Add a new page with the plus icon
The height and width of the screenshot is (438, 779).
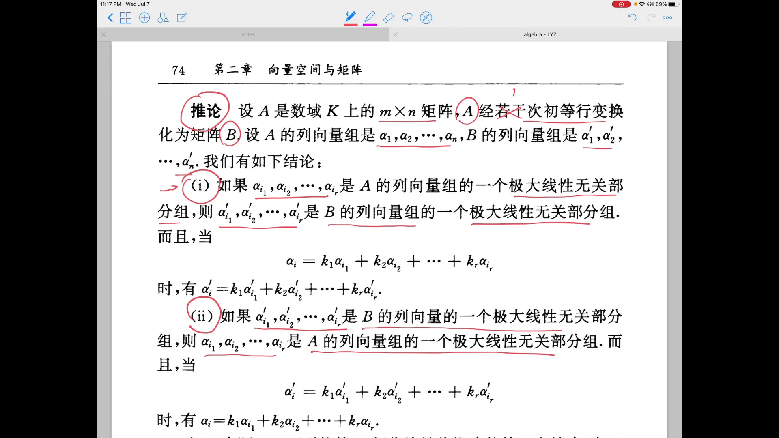144,18
